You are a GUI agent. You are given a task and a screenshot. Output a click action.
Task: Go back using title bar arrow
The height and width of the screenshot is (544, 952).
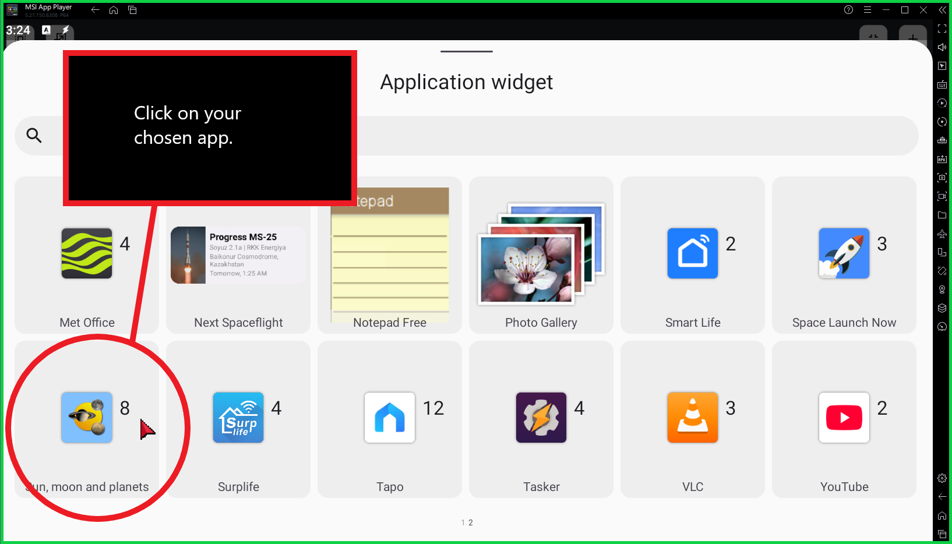pos(96,10)
